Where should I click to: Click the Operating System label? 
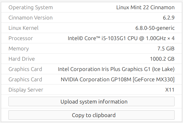coord(30,7)
